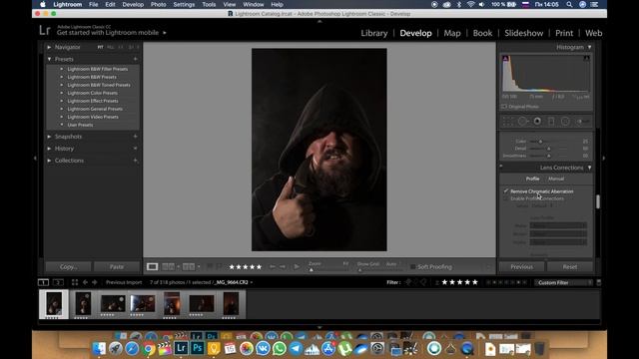Create new collection with plus icon
The height and width of the screenshot is (359, 639).
136,161
